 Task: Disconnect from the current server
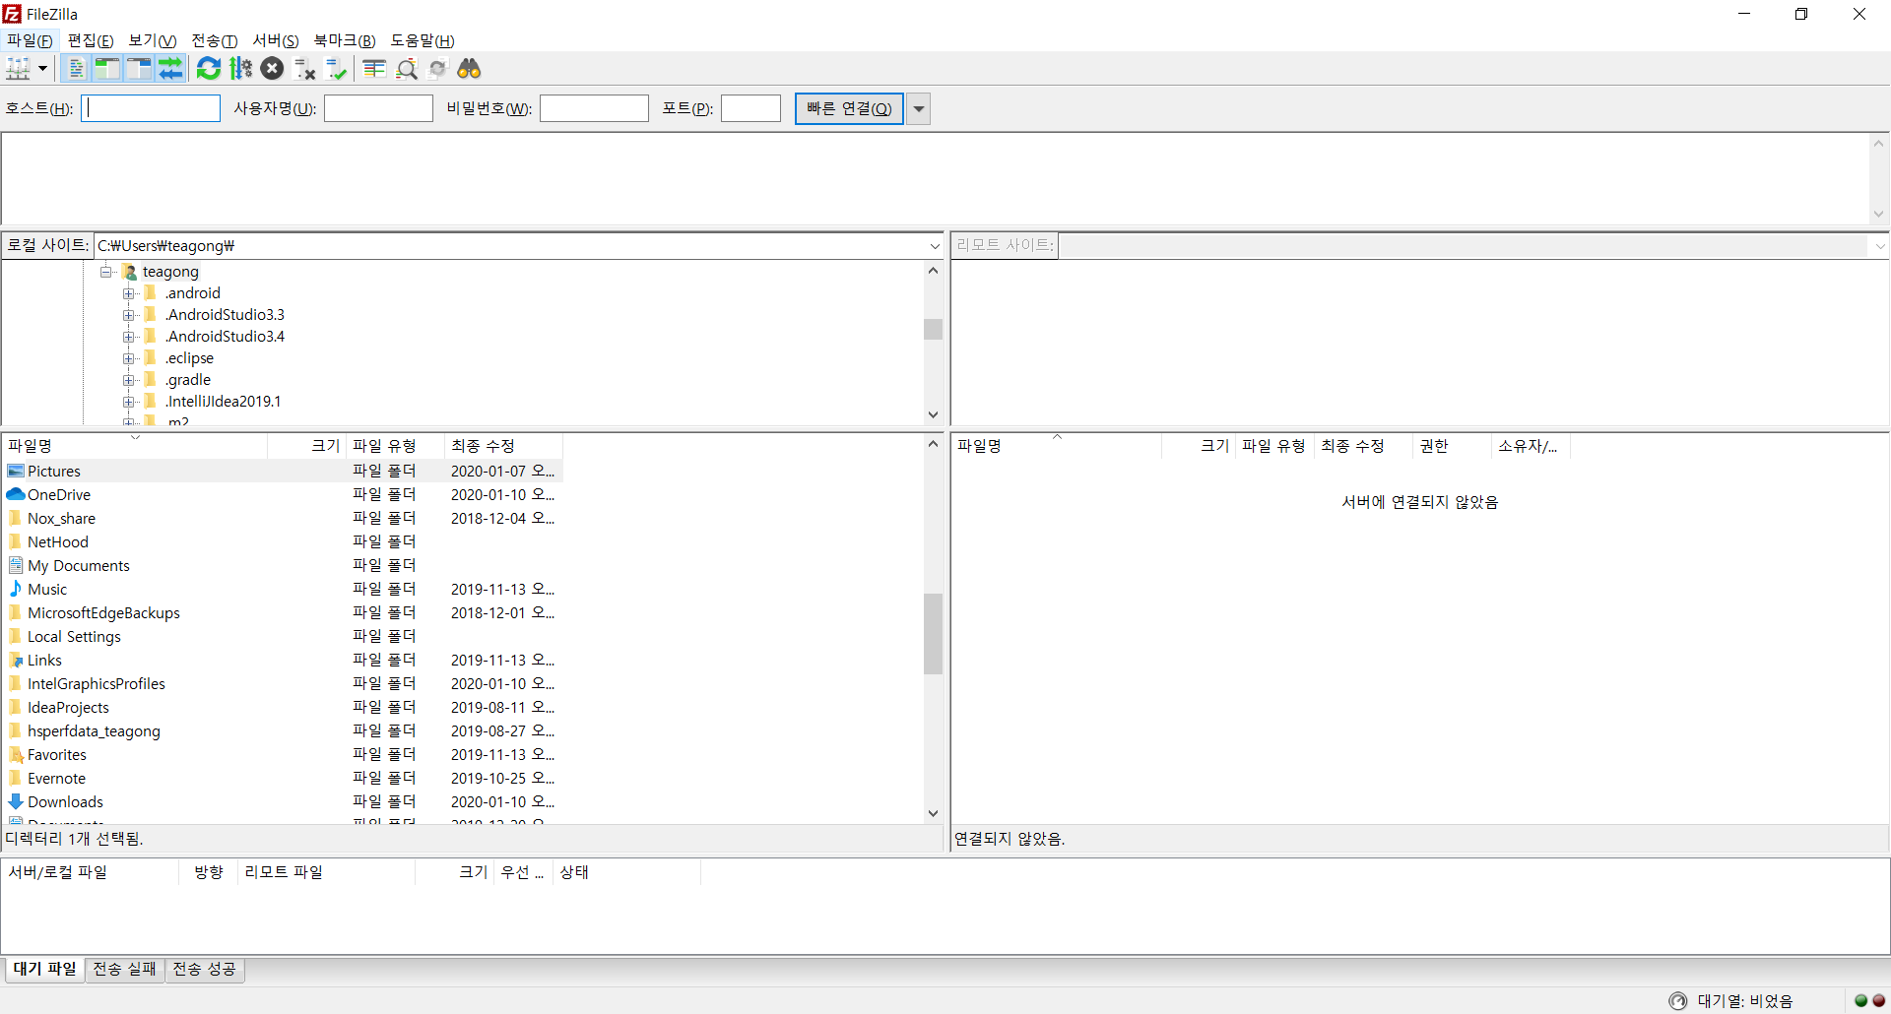click(305, 69)
